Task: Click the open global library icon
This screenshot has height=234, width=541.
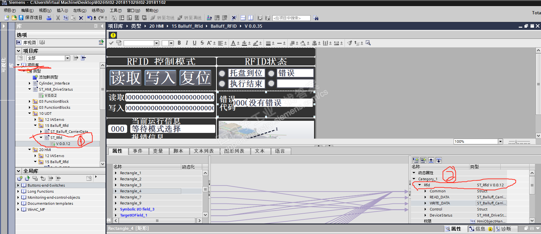Action: (27, 178)
